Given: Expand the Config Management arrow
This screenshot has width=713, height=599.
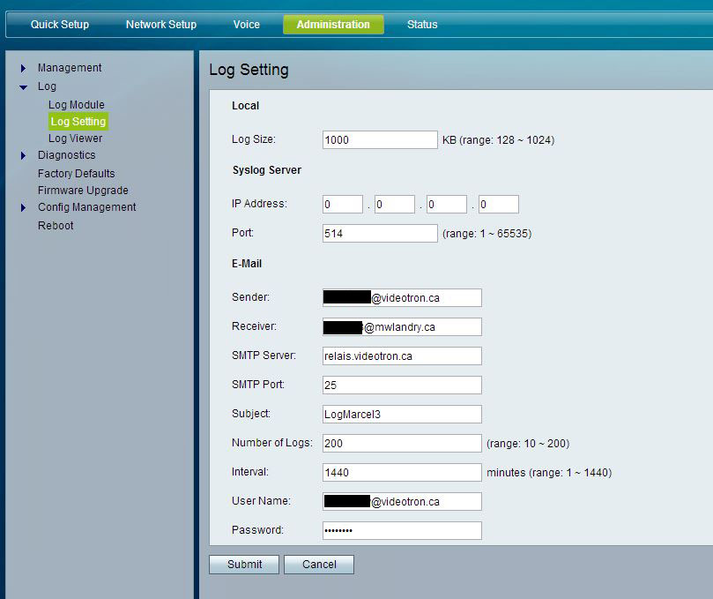Looking at the screenshot, I should tap(24, 208).
